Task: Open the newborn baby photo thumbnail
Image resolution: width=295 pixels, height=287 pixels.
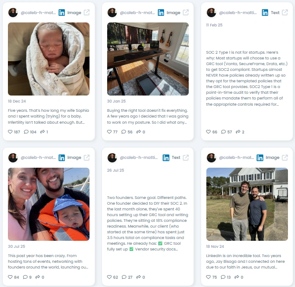Action: tap(49, 59)
